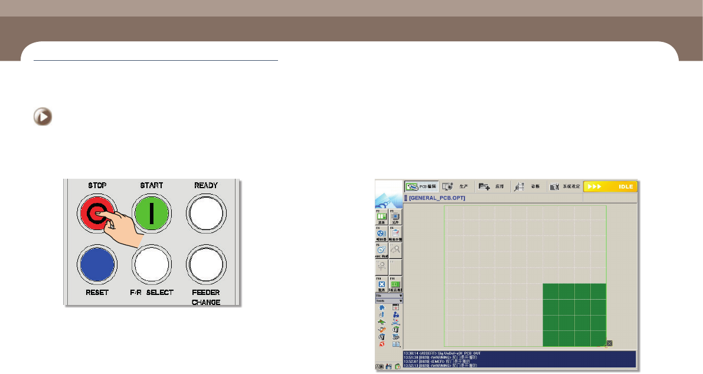Click the open book tool icon
The image size is (703, 374).
tap(396, 344)
